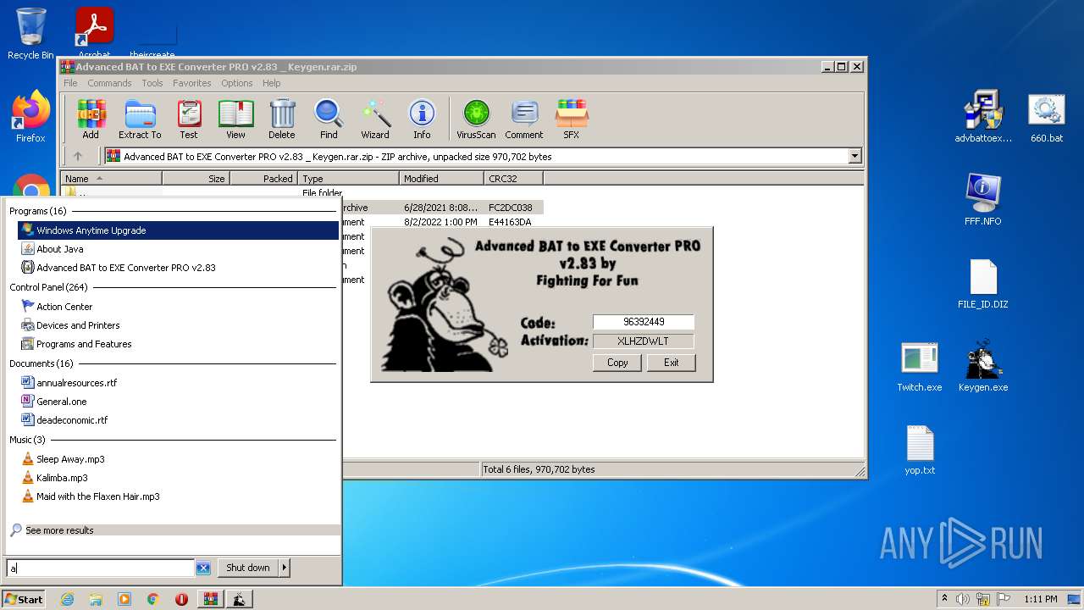Open the View file tool
Screen dimensions: 1084x610
[235, 119]
